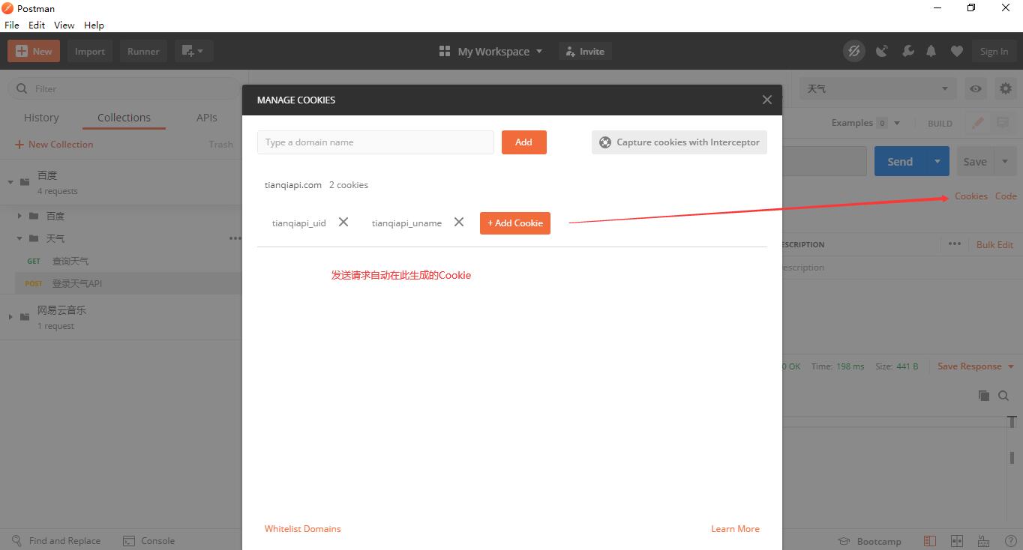
Task: Open the Save Response dropdown
Action: coord(976,366)
